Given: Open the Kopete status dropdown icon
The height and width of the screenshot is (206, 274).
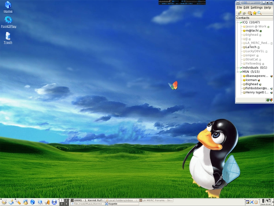Looking at the screenshot, I should tap(250, 13).
